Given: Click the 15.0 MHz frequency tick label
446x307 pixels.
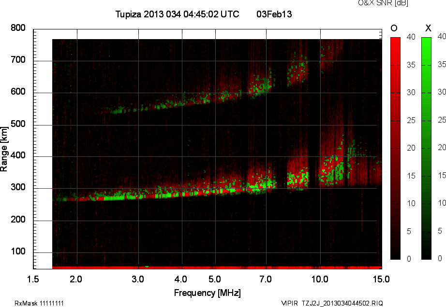Looking at the screenshot, I should pyautogui.click(x=381, y=279).
